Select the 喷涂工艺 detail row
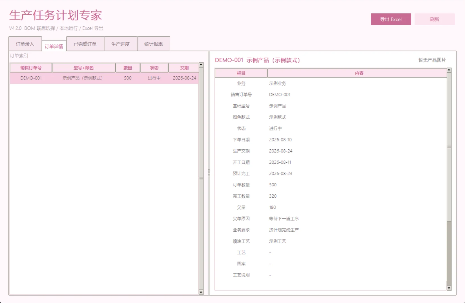The width and height of the screenshot is (465, 303). 331,241
